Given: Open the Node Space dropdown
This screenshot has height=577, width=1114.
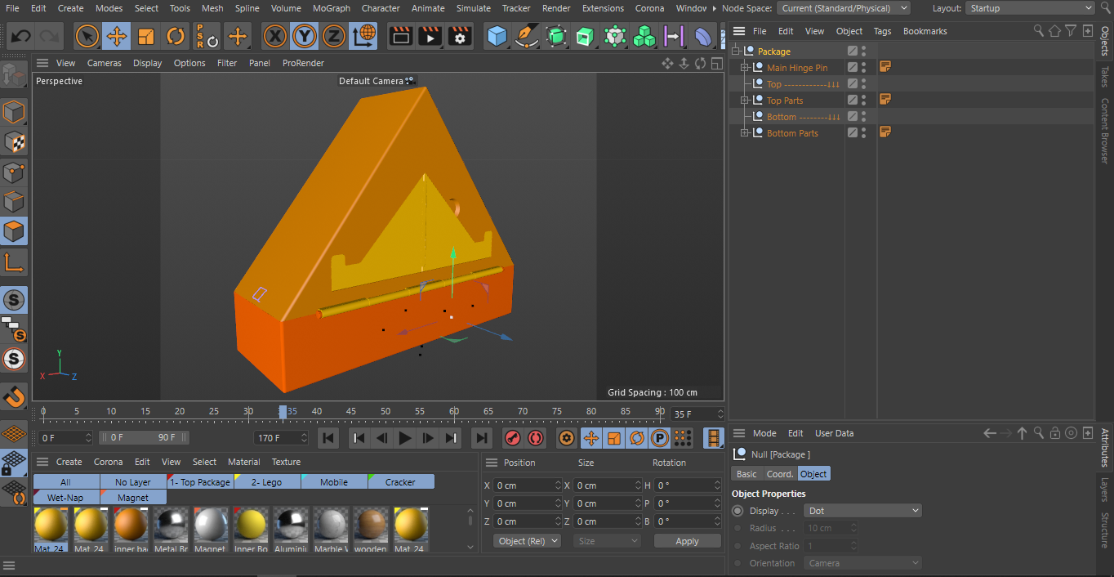Looking at the screenshot, I should tap(843, 8).
